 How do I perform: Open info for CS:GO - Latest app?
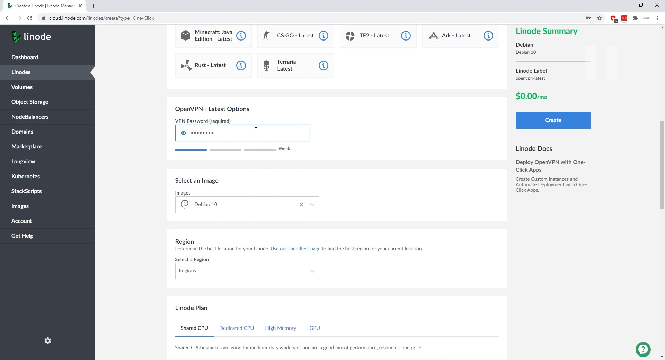click(x=323, y=36)
